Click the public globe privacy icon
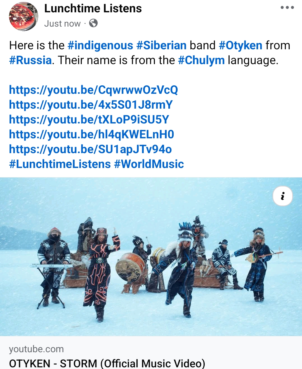Viewport: 302px width, 369px height. pos(93,23)
